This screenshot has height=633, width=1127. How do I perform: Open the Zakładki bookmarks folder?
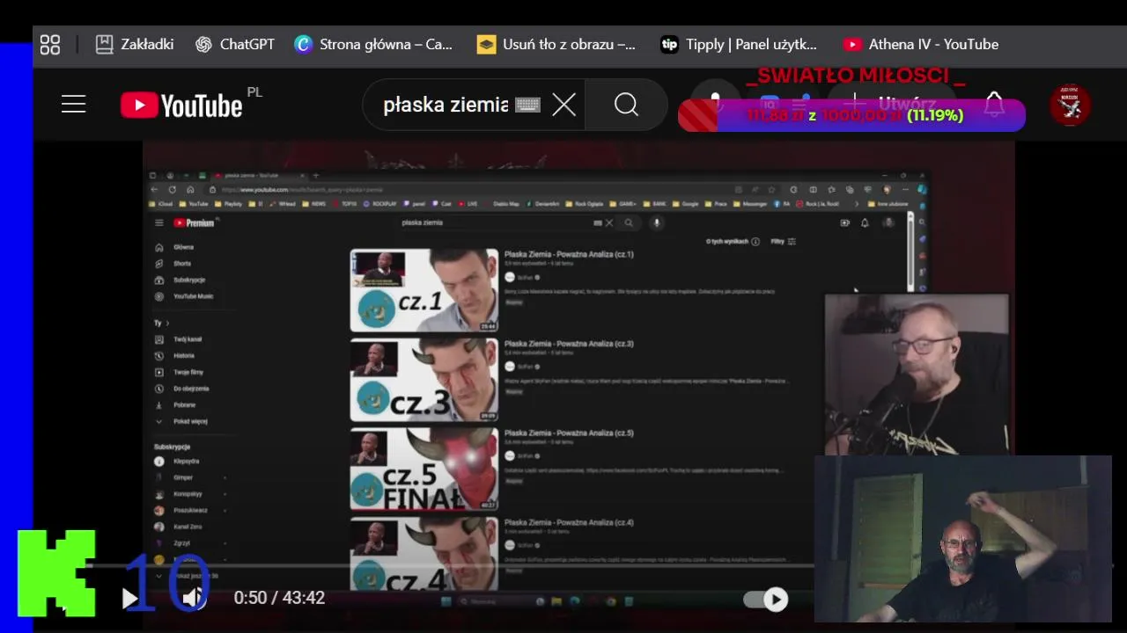[x=135, y=44]
